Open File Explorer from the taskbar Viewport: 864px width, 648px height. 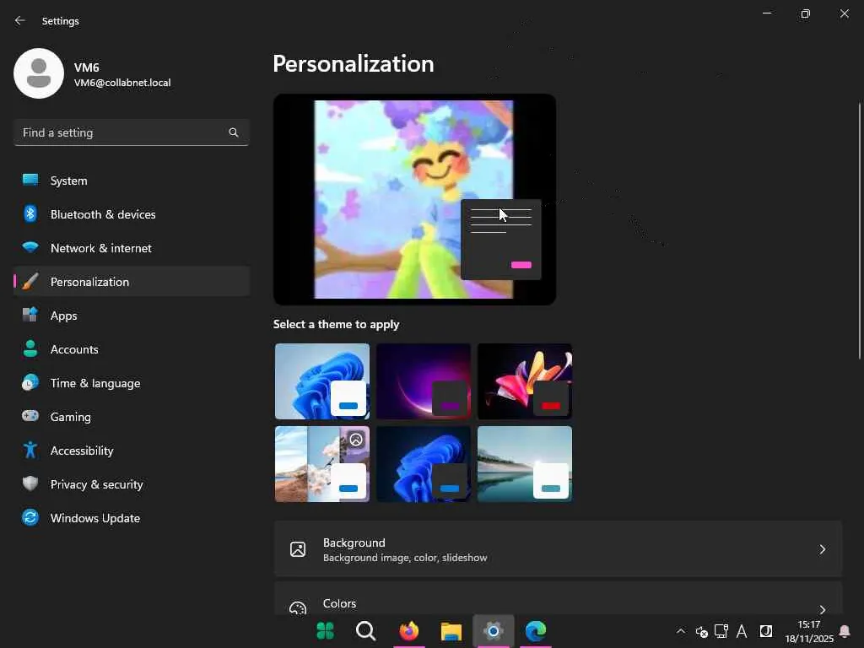[451, 631]
